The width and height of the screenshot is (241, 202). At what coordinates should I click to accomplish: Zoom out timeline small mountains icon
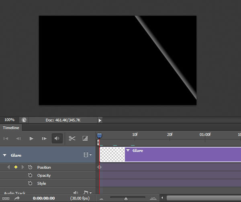pos(101,199)
